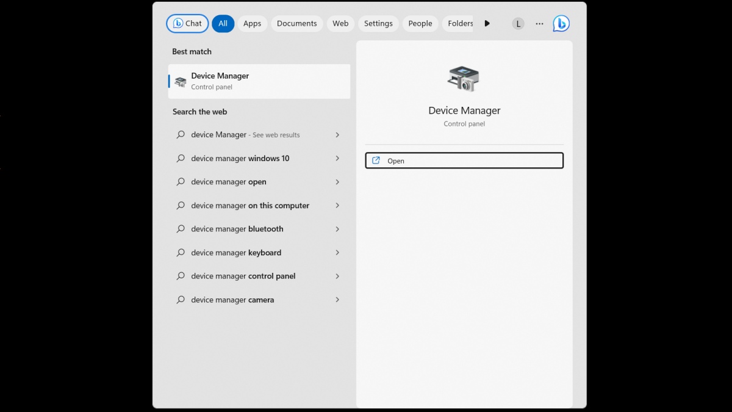Click 'device manager windows 10' web suggestion
The width and height of the screenshot is (732, 412).
tap(259, 159)
